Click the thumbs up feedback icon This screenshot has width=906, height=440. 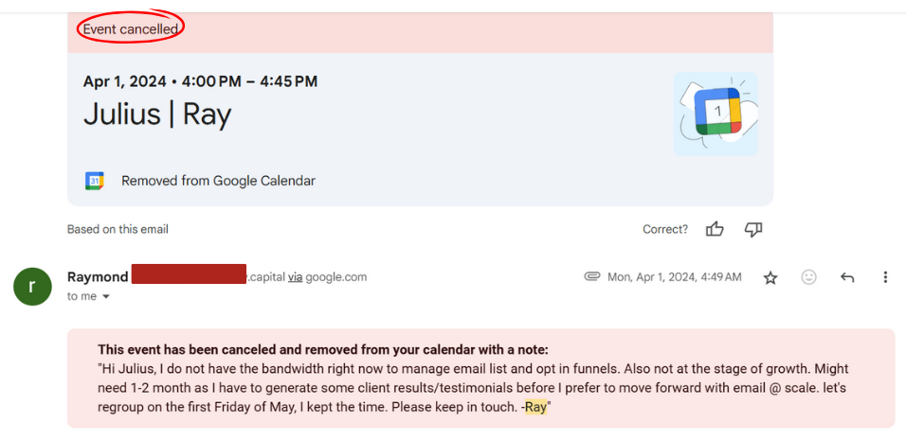tap(715, 229)
